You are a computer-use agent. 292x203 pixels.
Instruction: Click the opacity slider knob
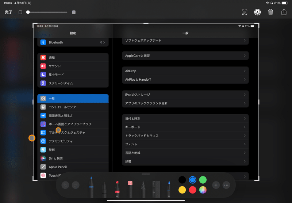[28, 12]
